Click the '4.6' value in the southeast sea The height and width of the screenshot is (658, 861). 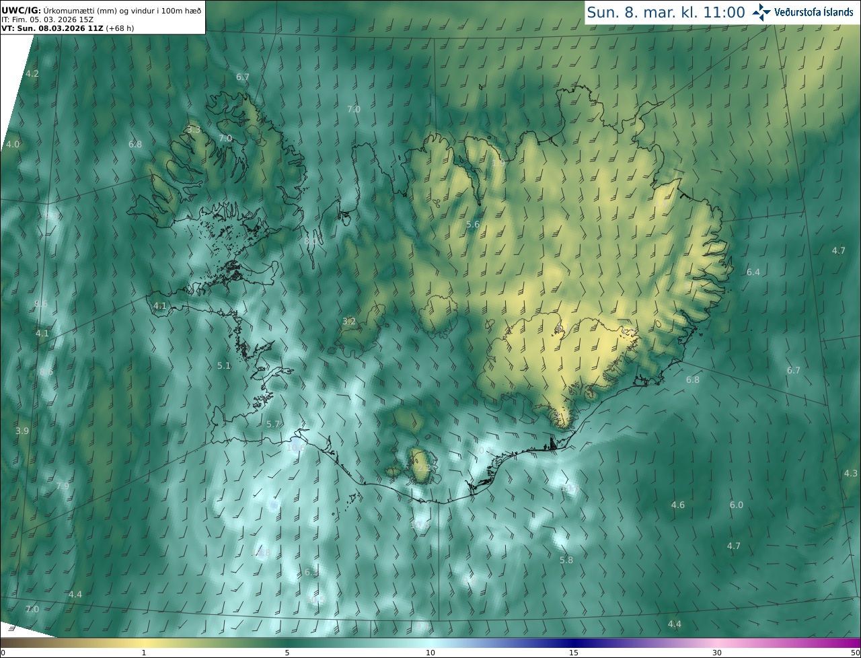pyautogui.click(x=678, y=505)
